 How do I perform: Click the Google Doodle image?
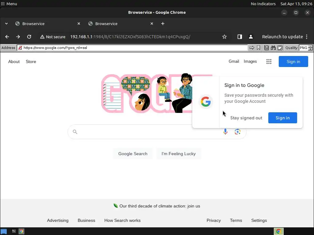tap(147, 93)
